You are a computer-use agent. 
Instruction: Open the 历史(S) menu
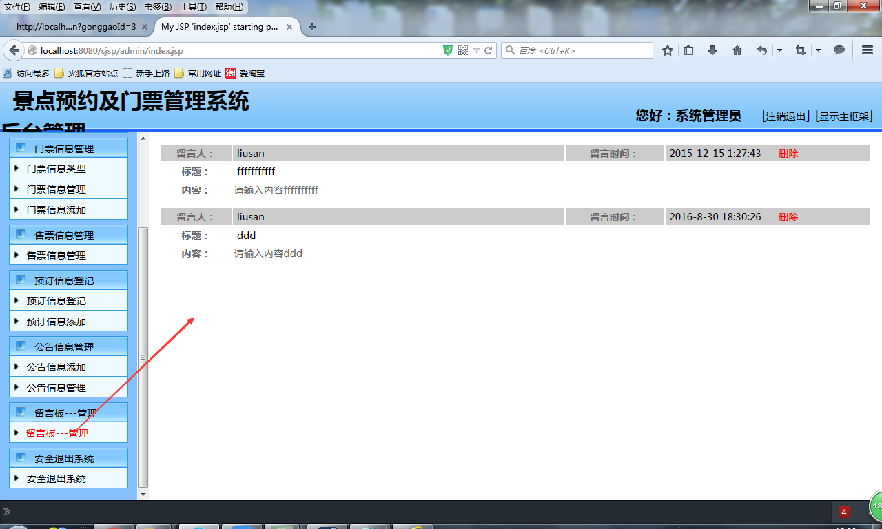click(123, 7)
